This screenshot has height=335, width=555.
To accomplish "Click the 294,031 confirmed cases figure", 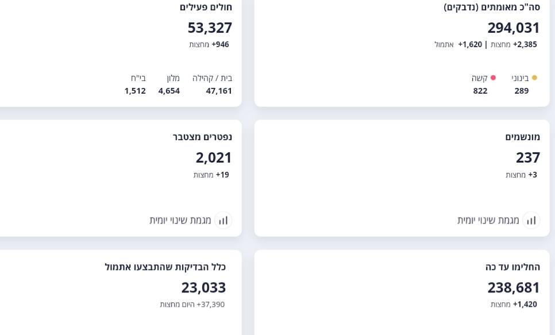I will (x=513, y=27).
